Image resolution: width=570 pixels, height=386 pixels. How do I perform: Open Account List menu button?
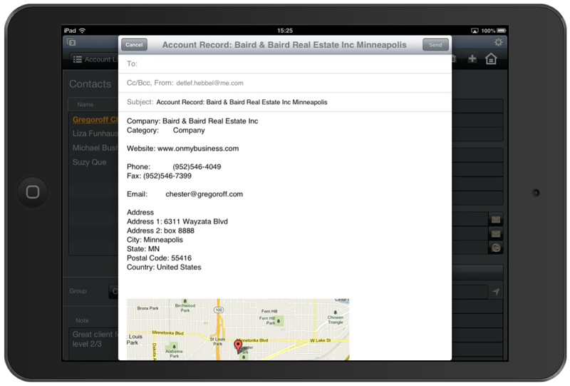point(95,59)
